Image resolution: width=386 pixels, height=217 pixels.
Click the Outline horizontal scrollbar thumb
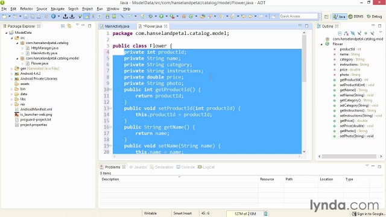[x=349, y=156]
